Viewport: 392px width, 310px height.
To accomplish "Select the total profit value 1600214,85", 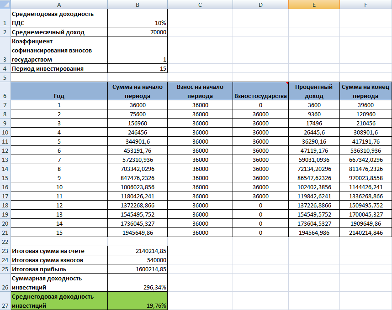I will click(x=138, y=269).
